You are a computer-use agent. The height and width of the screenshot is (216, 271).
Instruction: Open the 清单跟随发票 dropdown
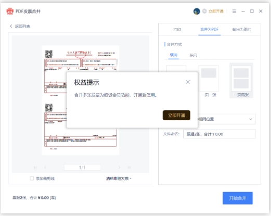pyautogui.click(x=119, y=179)
